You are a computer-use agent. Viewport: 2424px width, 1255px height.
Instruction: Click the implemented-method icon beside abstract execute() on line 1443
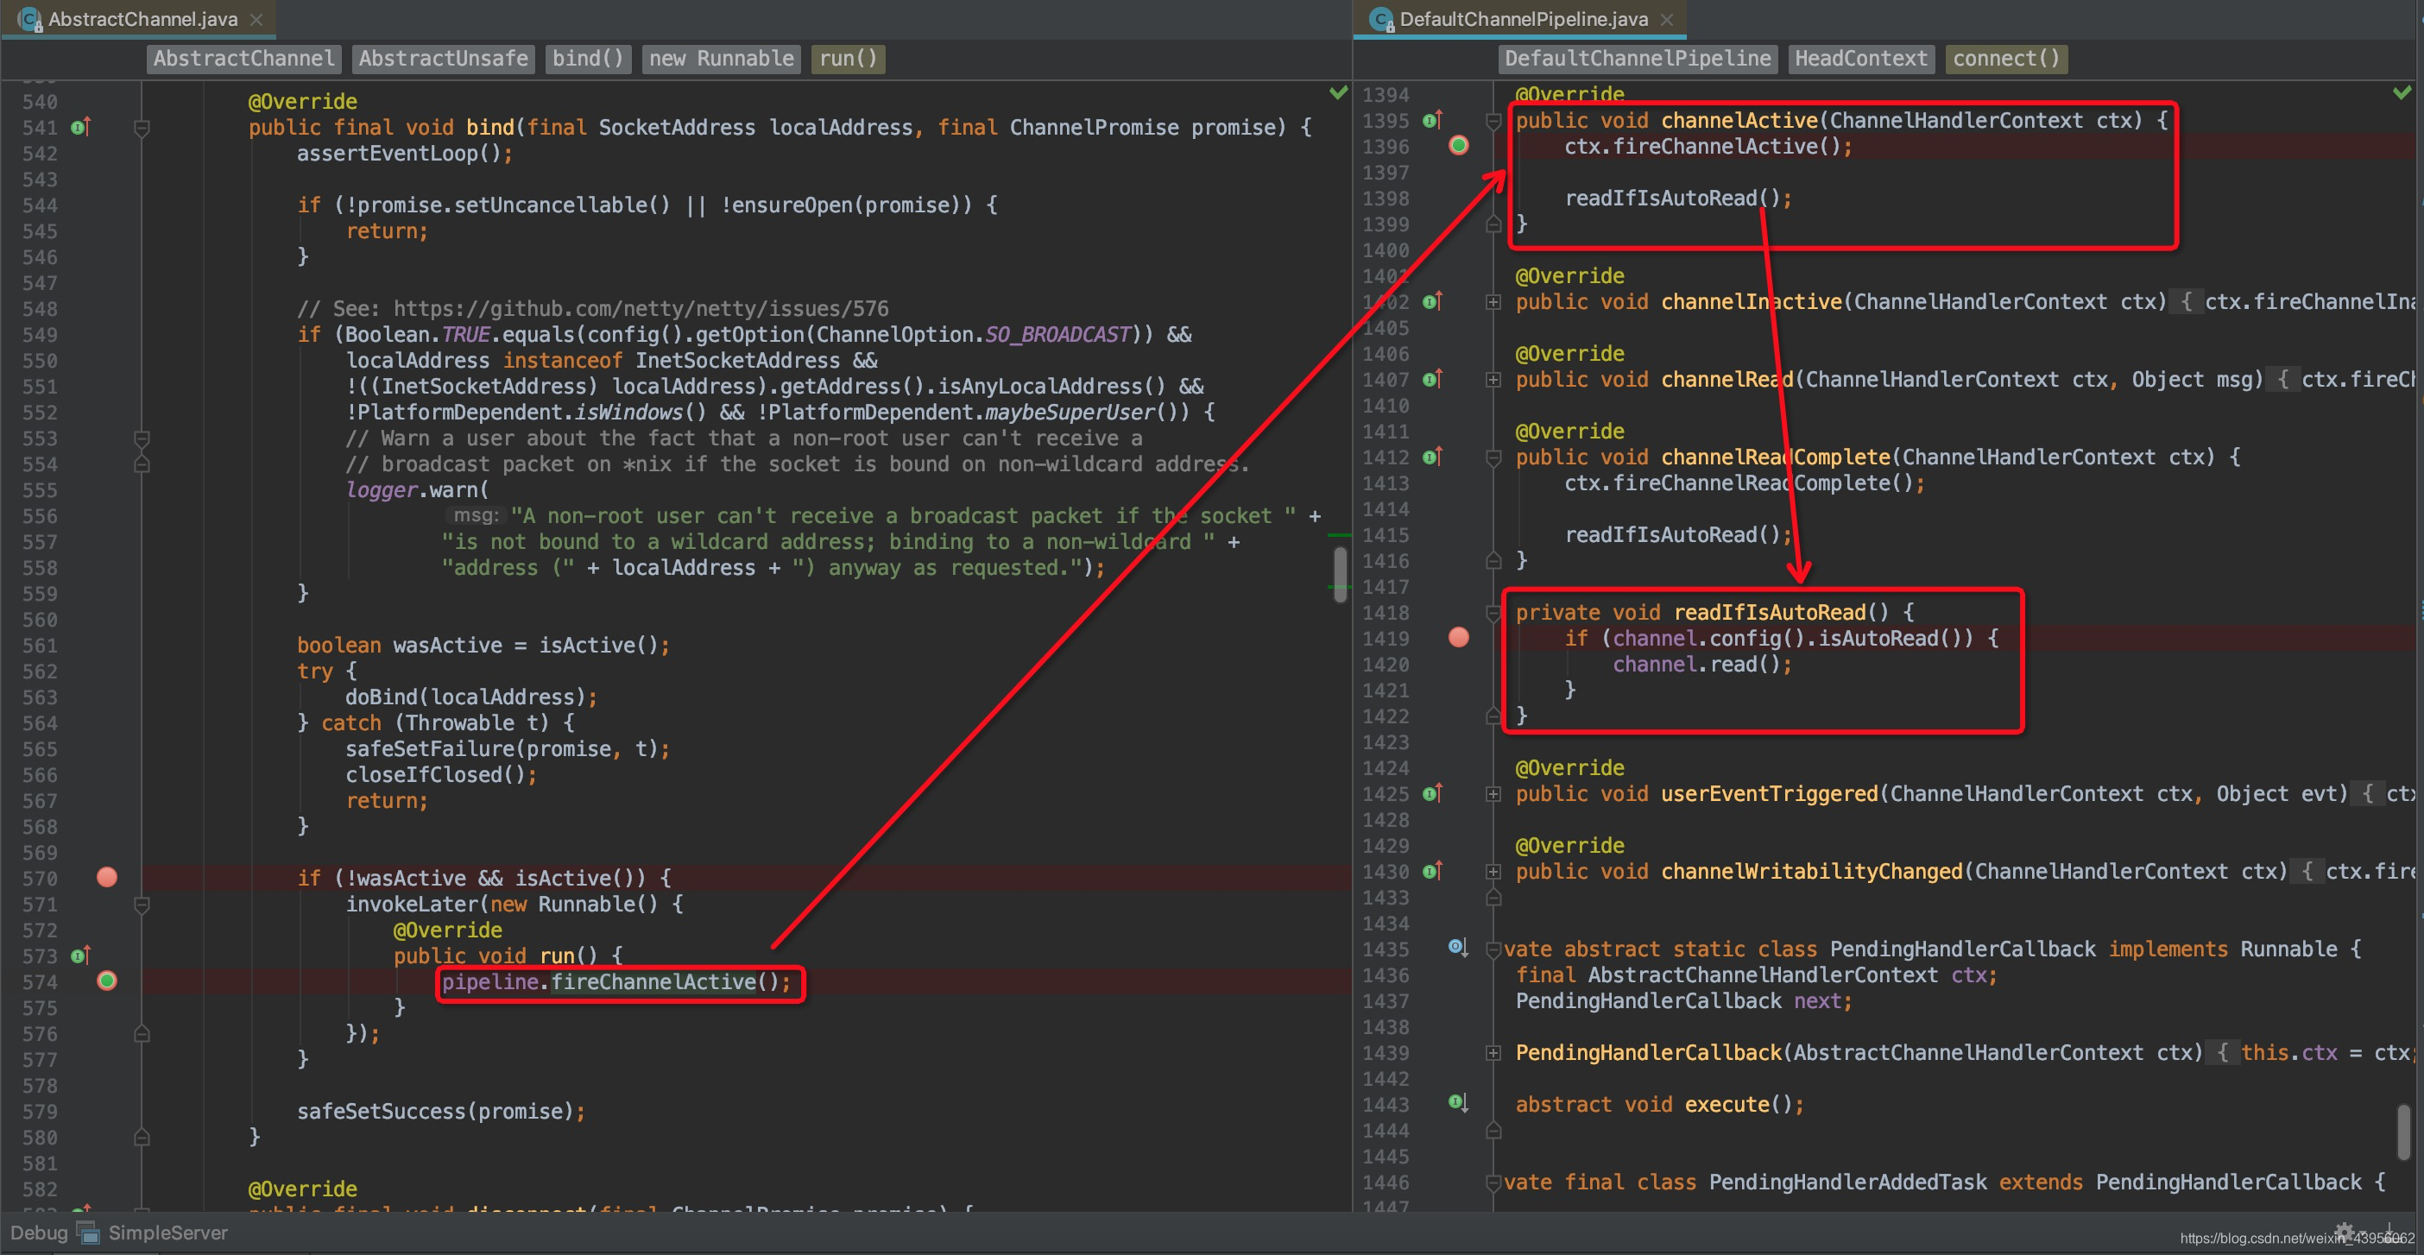pyautogui.click(x=1458, y=1102)
